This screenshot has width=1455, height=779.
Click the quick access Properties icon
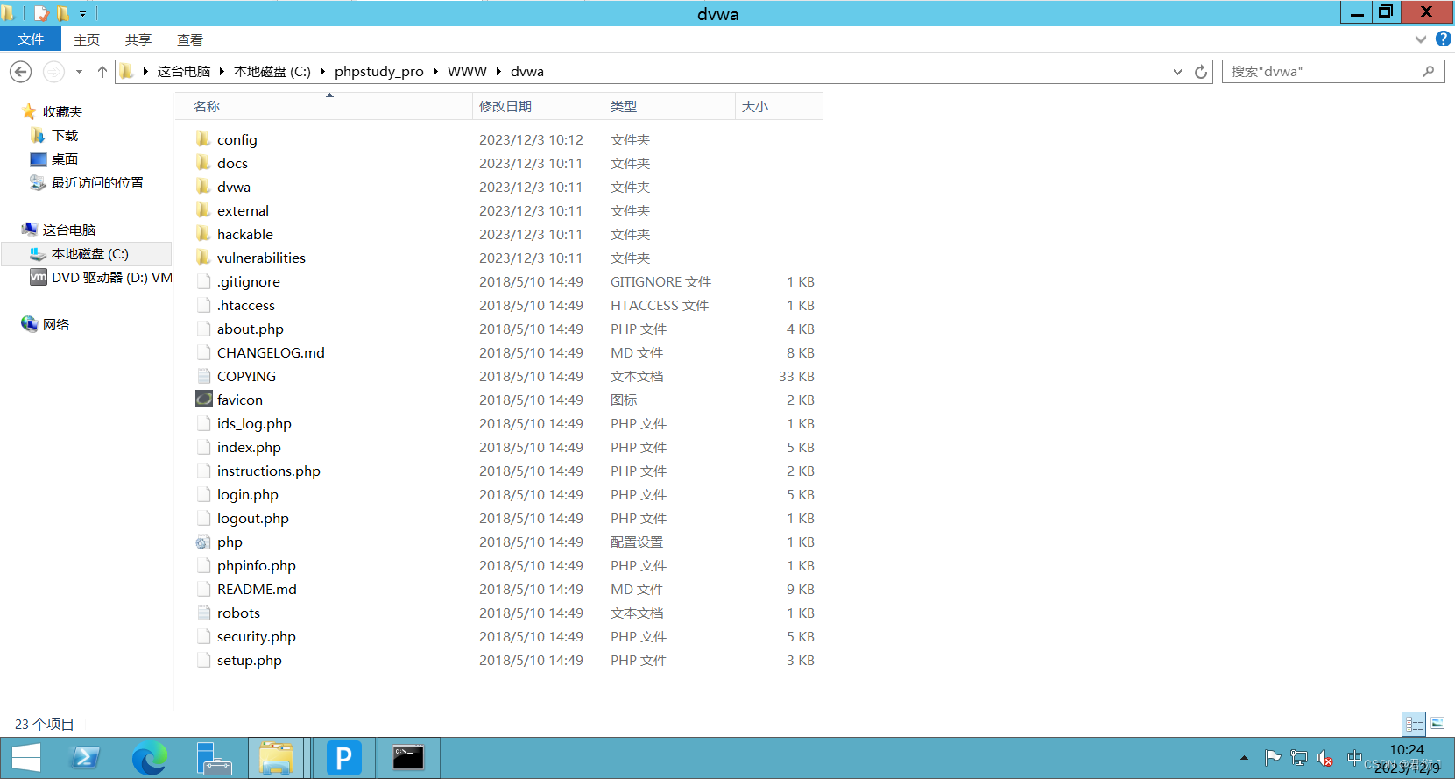point(40,13)
